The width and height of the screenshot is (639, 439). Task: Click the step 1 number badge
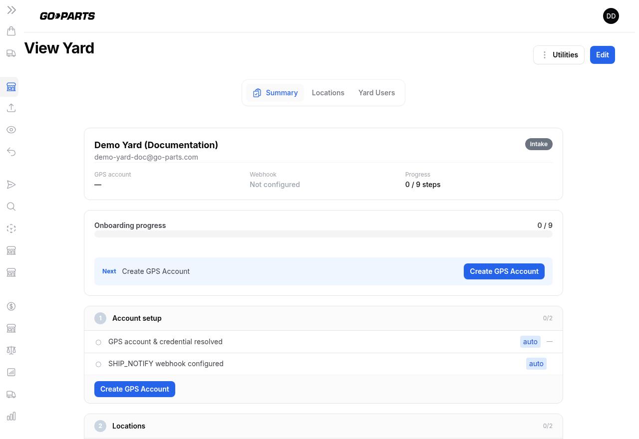tap(100, 318)
